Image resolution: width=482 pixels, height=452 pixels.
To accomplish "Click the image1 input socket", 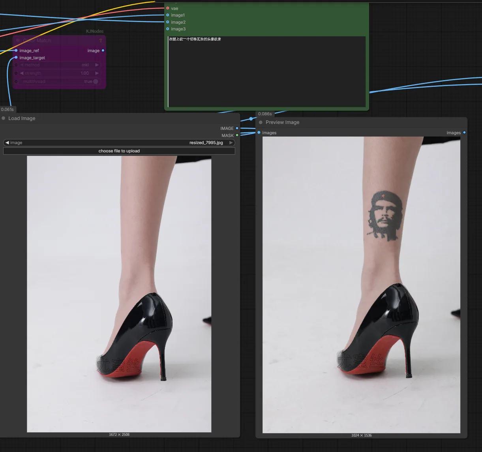I will click(168, 15).
